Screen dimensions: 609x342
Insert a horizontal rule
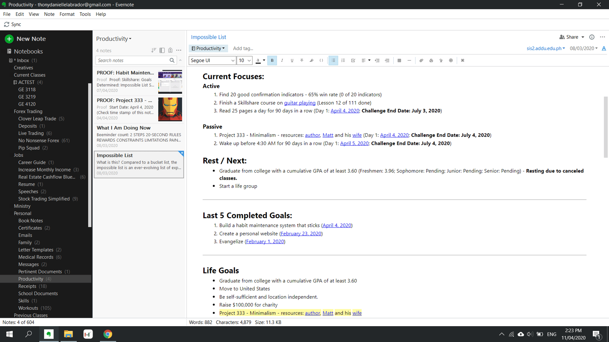pyautogui.click(x=409, y=61)
